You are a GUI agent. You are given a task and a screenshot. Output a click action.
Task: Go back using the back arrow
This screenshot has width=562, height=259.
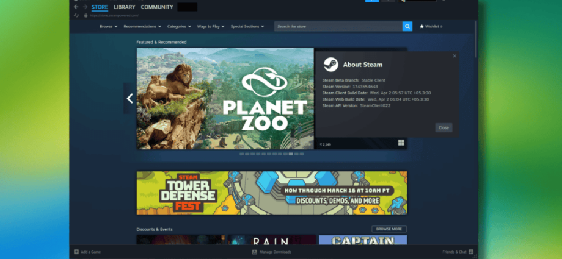click(x=76, y=7)
